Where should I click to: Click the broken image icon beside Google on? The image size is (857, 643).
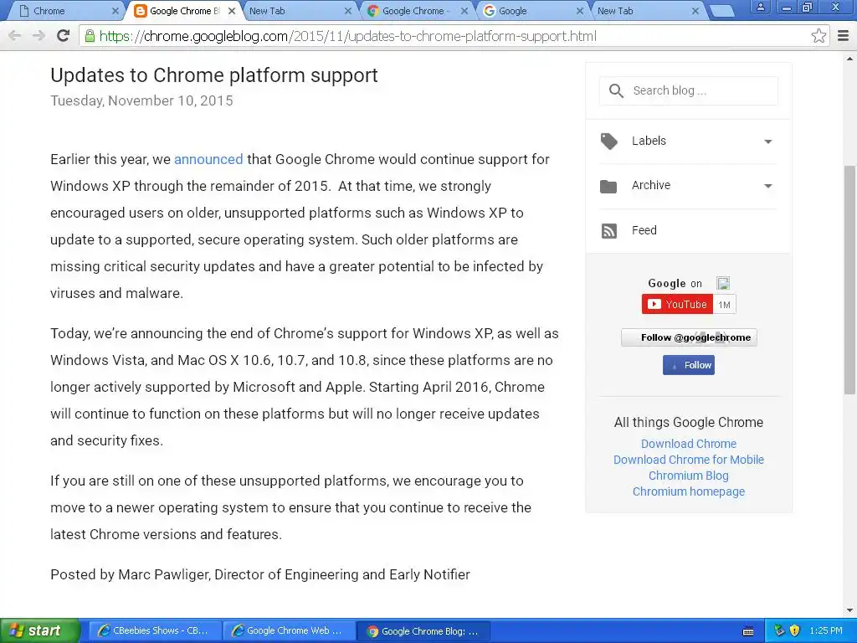click(x=723, y=283)
